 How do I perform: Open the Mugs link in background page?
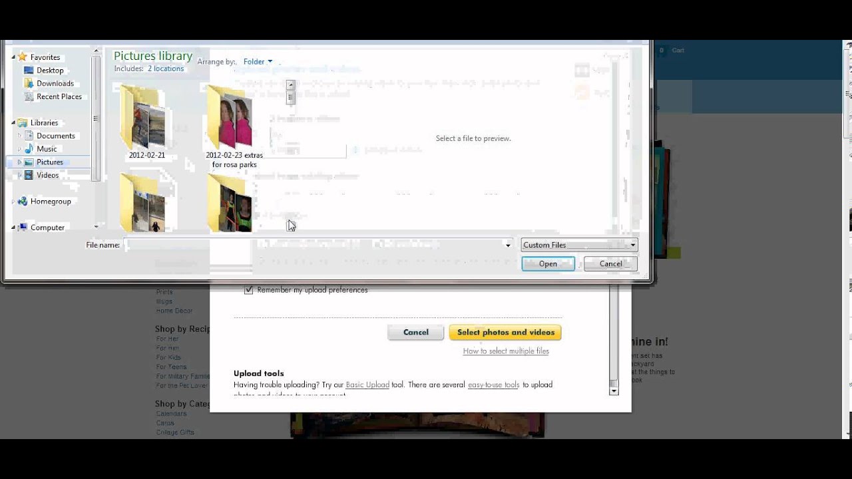[x=164, y=302]
